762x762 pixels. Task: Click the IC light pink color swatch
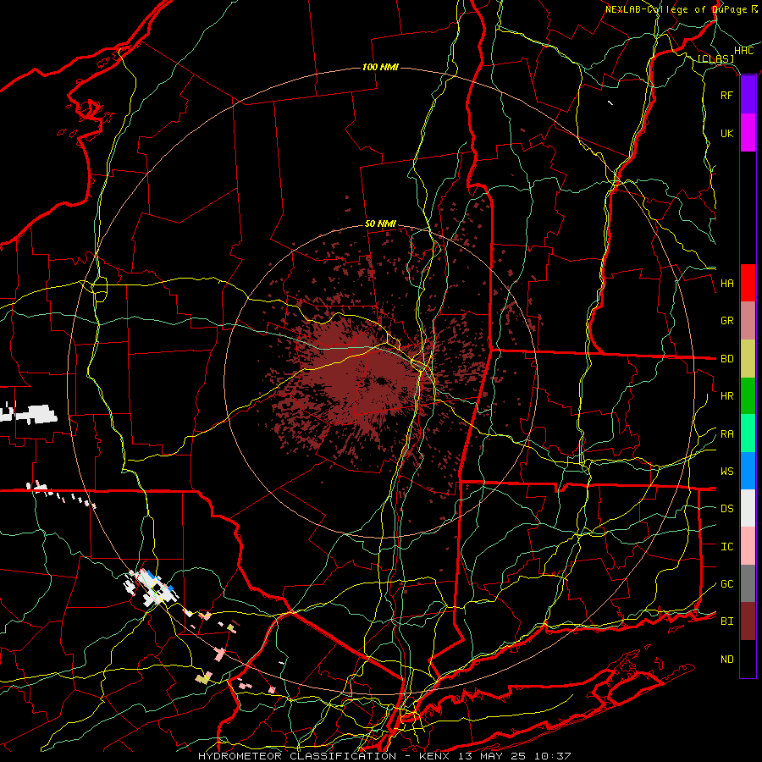tap(748, 546)
